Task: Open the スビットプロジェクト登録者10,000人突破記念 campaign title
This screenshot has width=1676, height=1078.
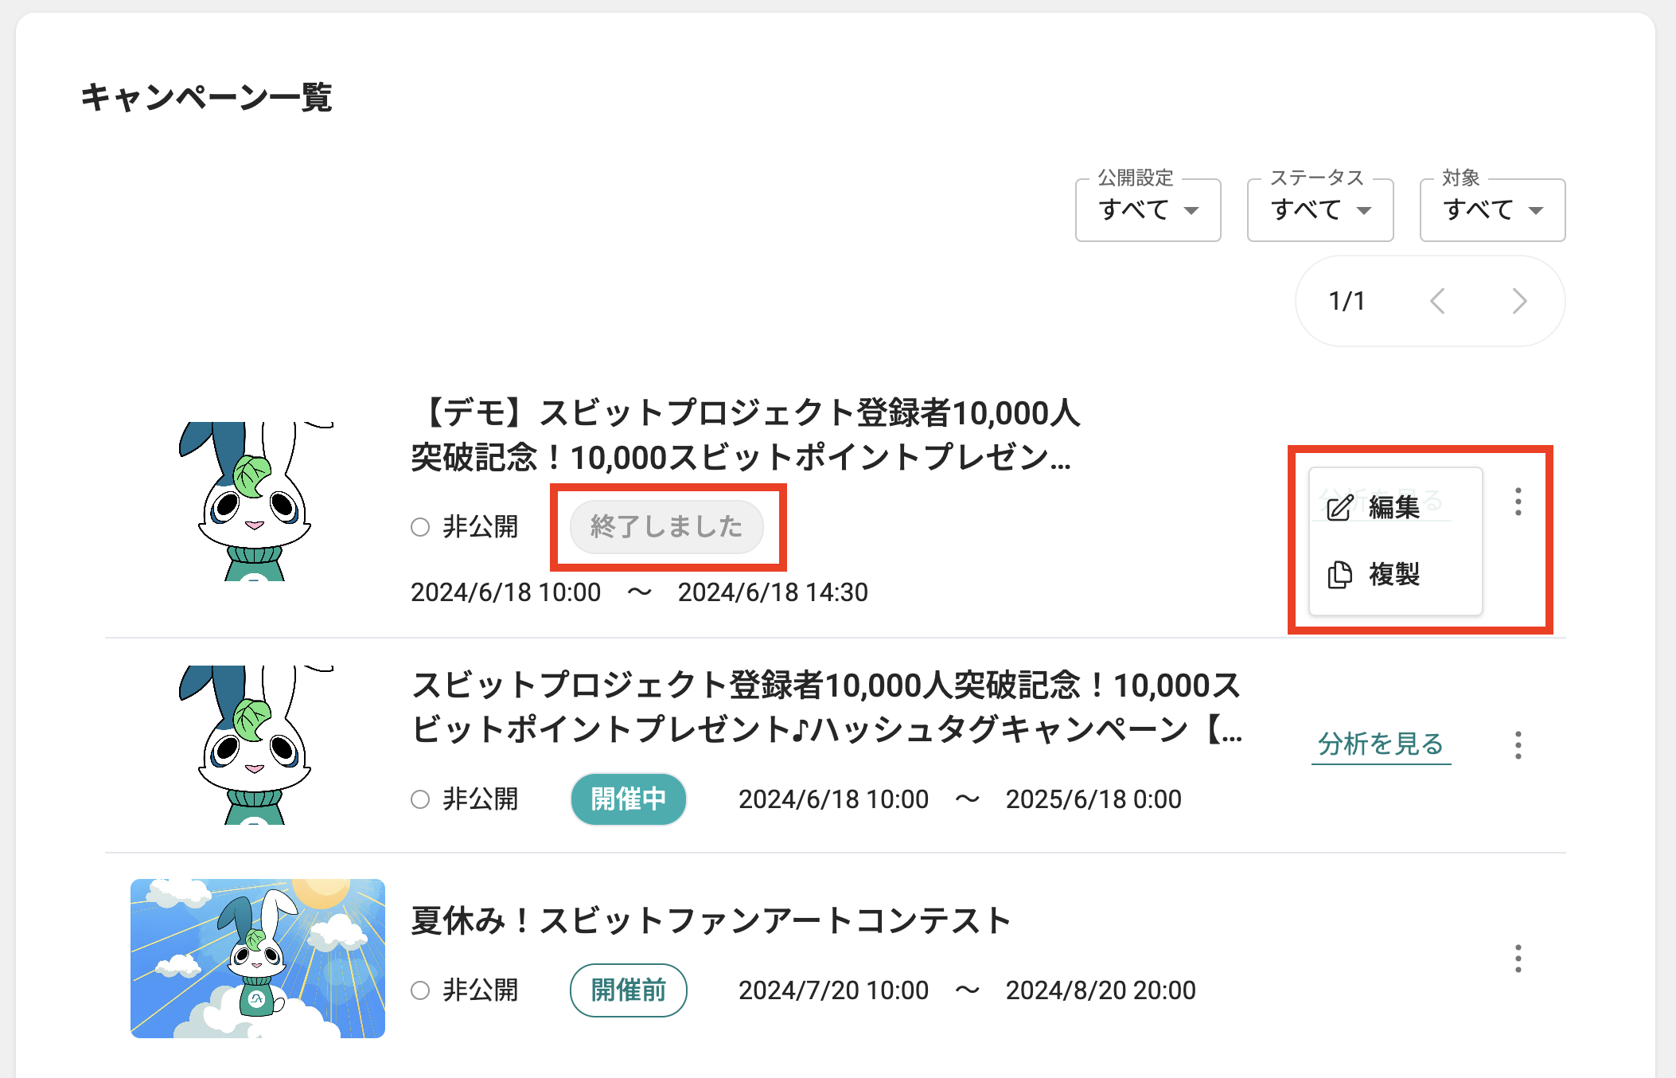Action: 827,707
